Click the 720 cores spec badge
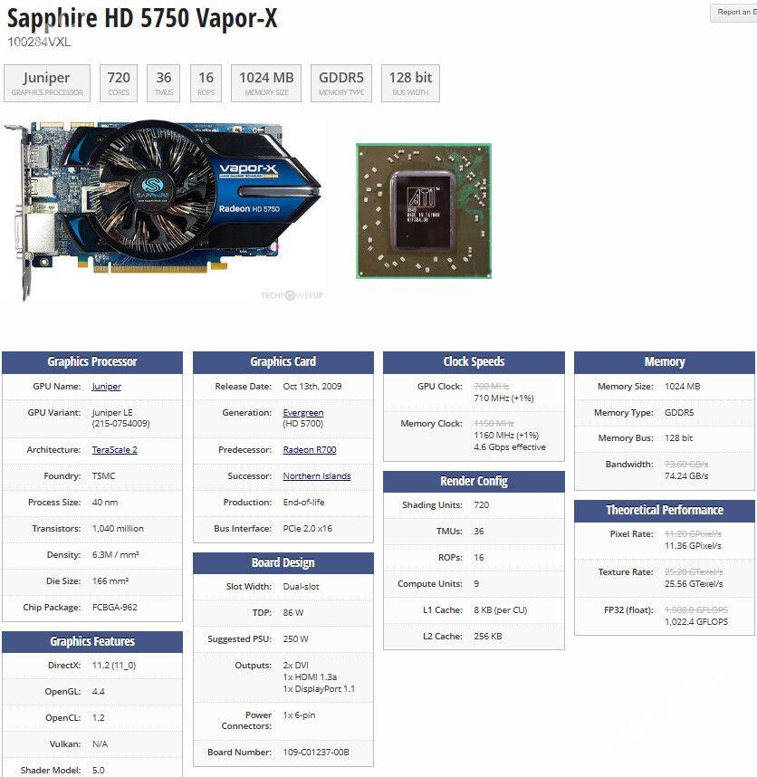Image resolution: width=757 pixels, height=777 pixels. click(117, 82)
